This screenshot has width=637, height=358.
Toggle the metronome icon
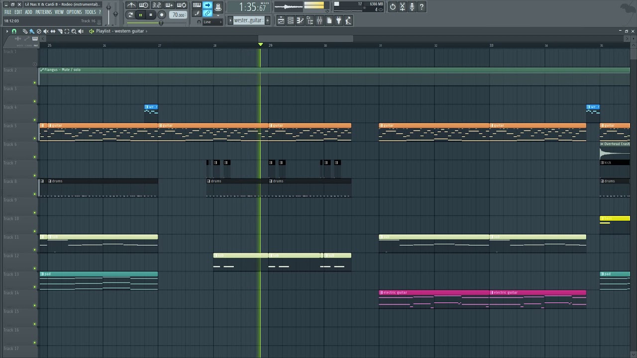(x=131, y=5)
